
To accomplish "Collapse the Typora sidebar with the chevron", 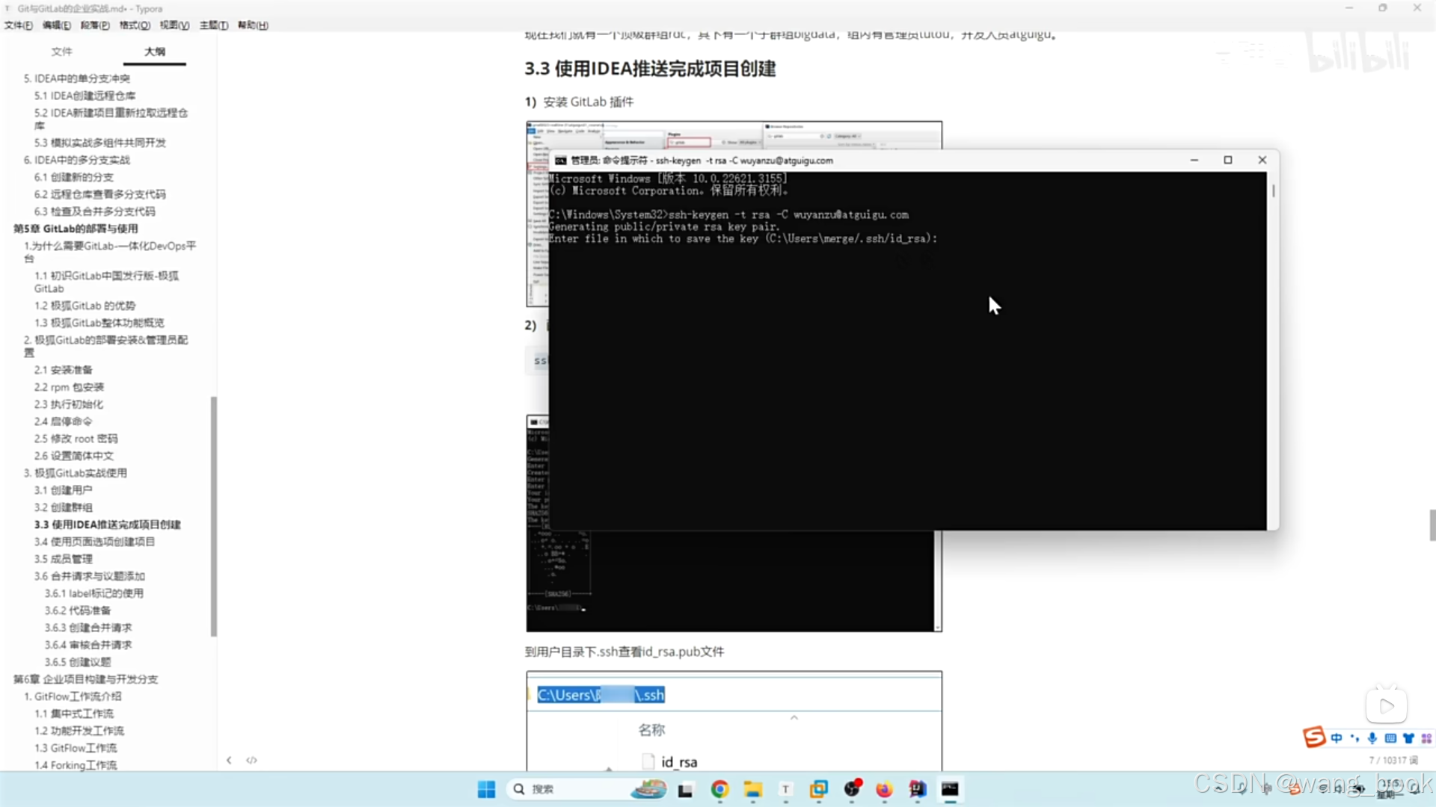I will pos(229,760).
